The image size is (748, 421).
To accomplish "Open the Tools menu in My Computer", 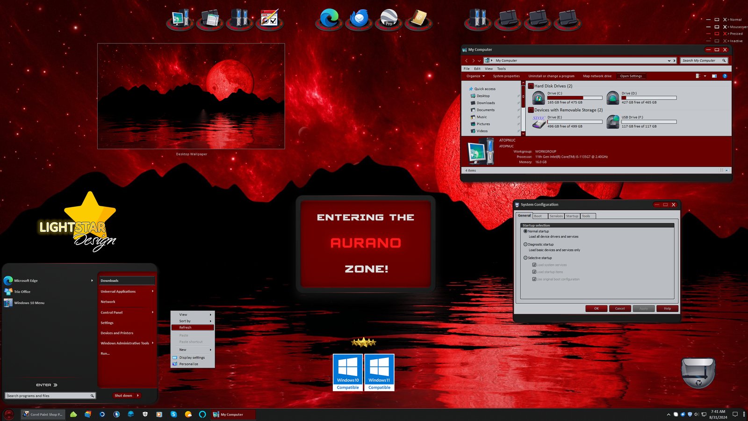I will (x=501, y=69).
